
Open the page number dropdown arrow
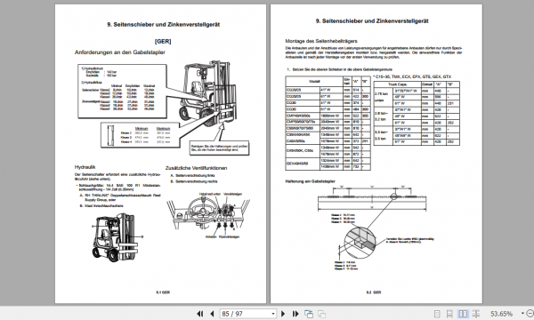click(273, 314)
